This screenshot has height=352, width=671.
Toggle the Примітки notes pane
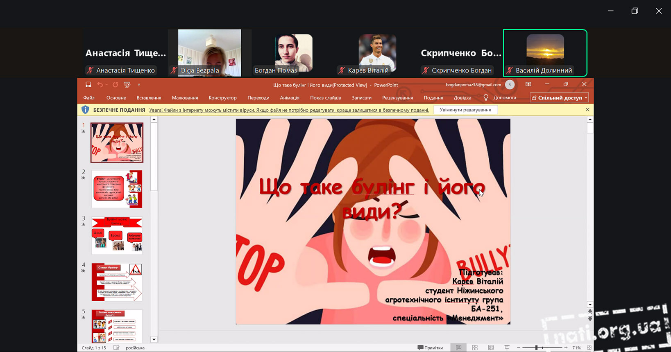point(430,347)
